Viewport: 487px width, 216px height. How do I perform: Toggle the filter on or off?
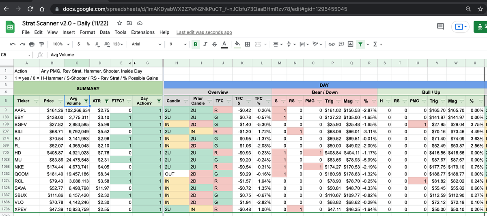click(360, 44)
